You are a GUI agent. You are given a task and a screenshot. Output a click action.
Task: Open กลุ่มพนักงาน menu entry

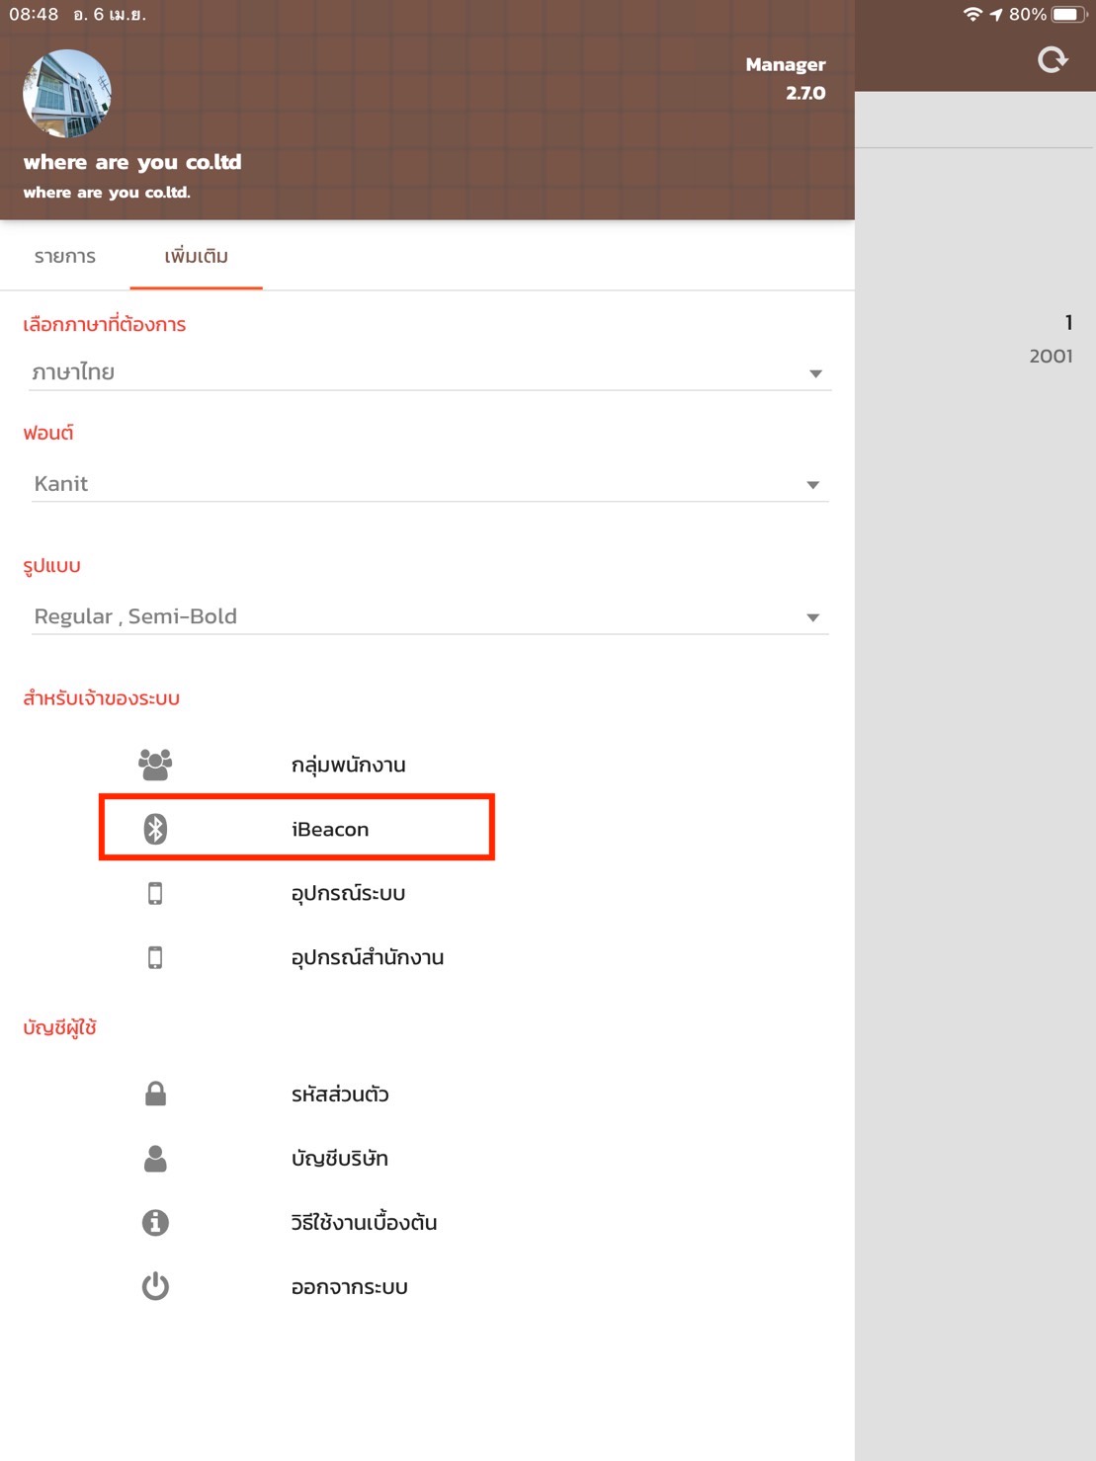(348, 765)
